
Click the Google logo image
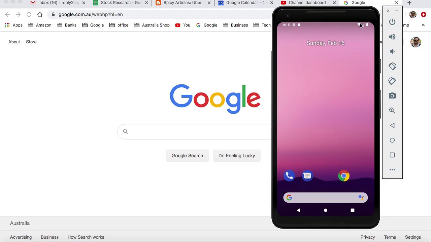(x=215, y=99)
